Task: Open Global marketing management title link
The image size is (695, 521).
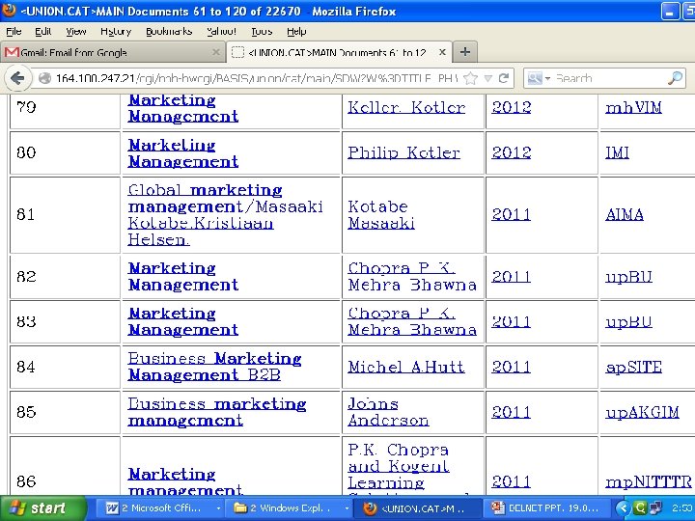Action: (x=226, y=215)
